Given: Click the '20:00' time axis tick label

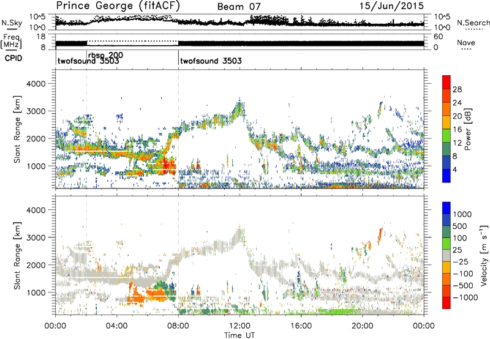Looking at the screenshot, I should point(363,326).
